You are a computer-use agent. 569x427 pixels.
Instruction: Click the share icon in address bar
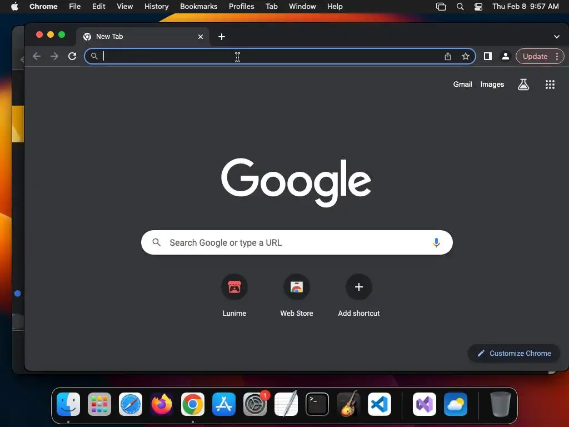(448, 56)
